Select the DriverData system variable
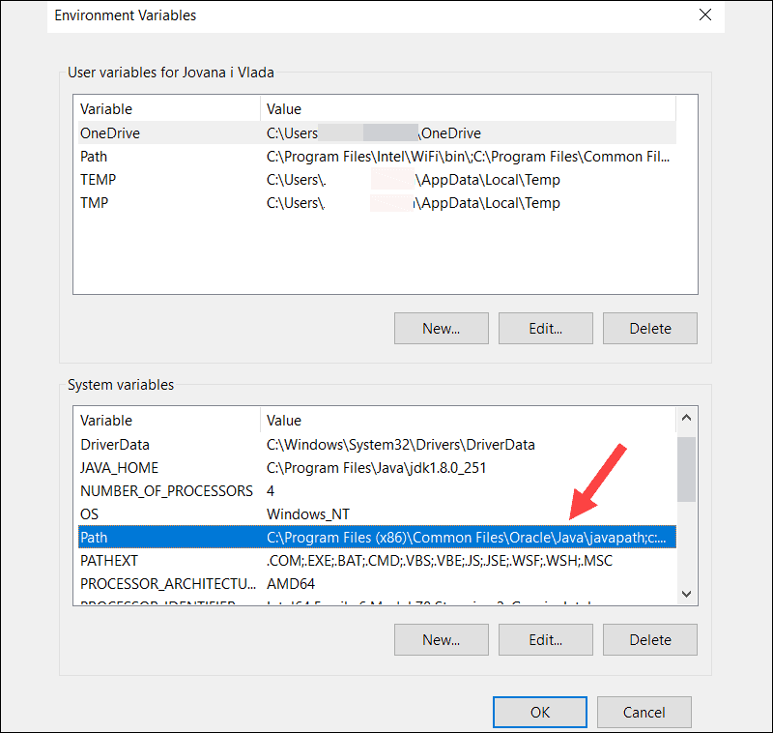This screenshot has height=733, width=773. [377, 445]
